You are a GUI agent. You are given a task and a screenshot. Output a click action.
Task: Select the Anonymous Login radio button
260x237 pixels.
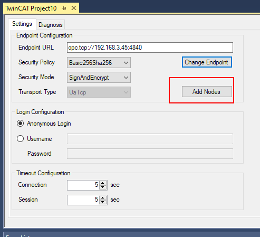click(x=20, y=124)
